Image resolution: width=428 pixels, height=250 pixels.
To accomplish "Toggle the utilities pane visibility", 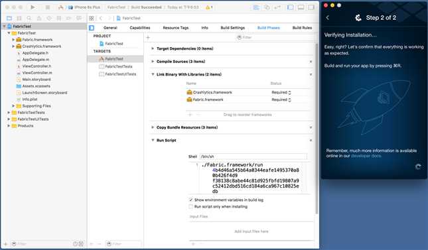I will pos(311,7).
